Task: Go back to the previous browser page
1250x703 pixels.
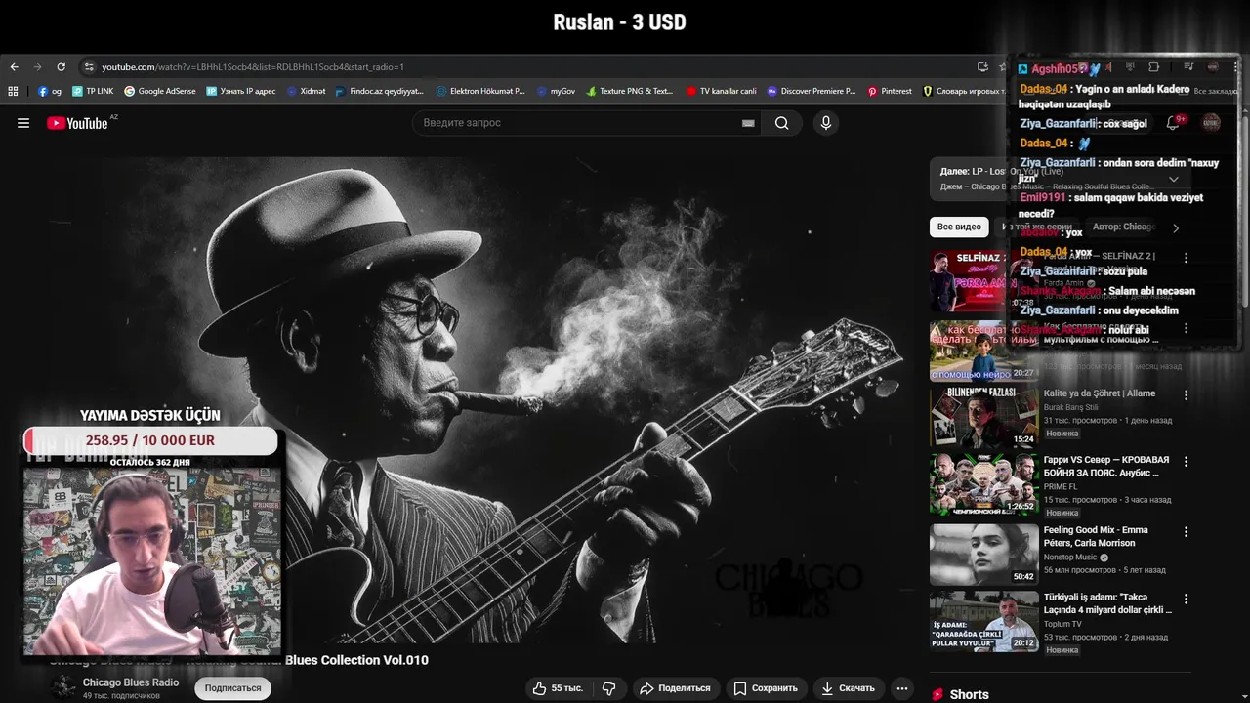Action: tap(14, 67)
